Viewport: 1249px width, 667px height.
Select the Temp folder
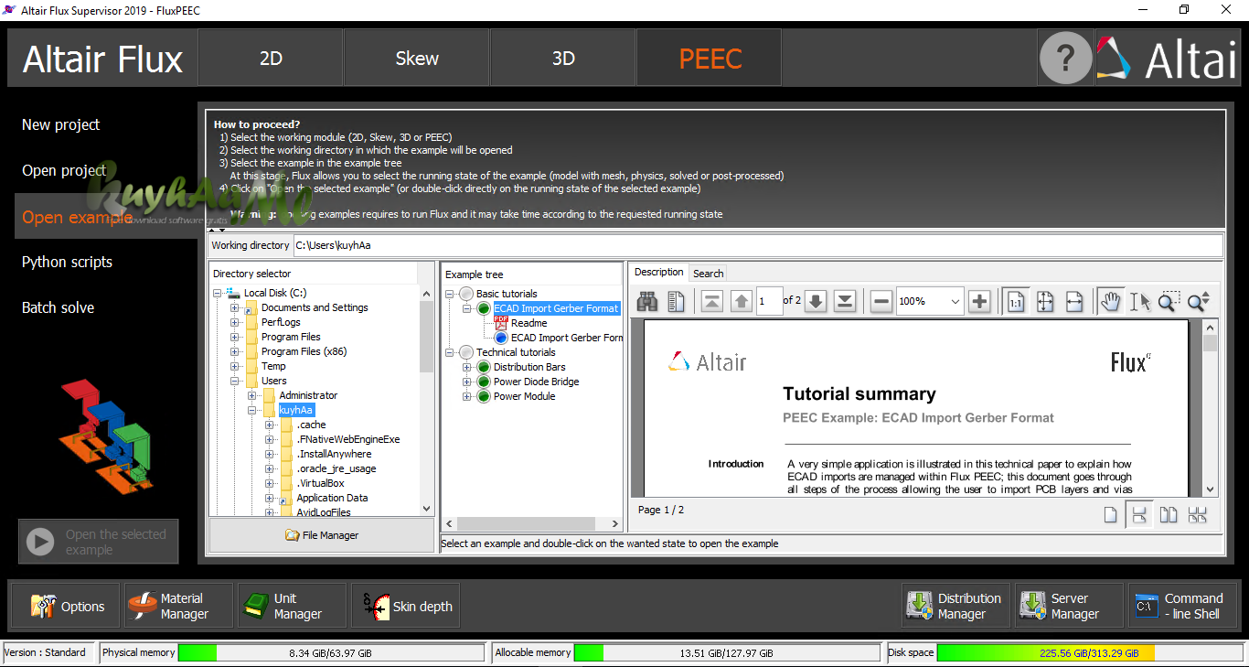coord(273,366)
